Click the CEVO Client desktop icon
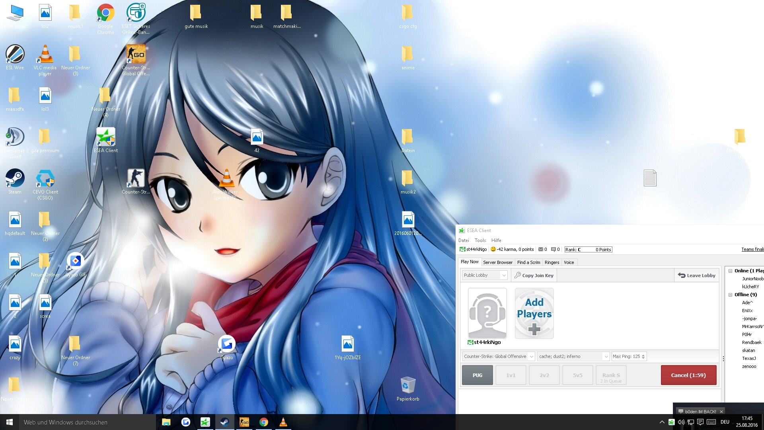Screen dimensions: 764x430 click(x=45, y=179)
